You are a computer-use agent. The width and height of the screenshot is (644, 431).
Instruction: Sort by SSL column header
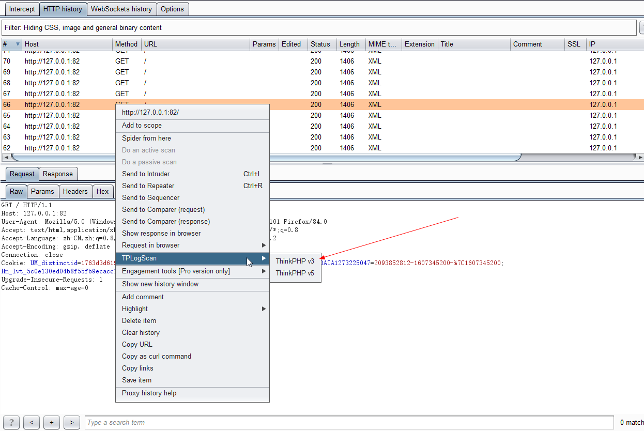pos(575,44)
